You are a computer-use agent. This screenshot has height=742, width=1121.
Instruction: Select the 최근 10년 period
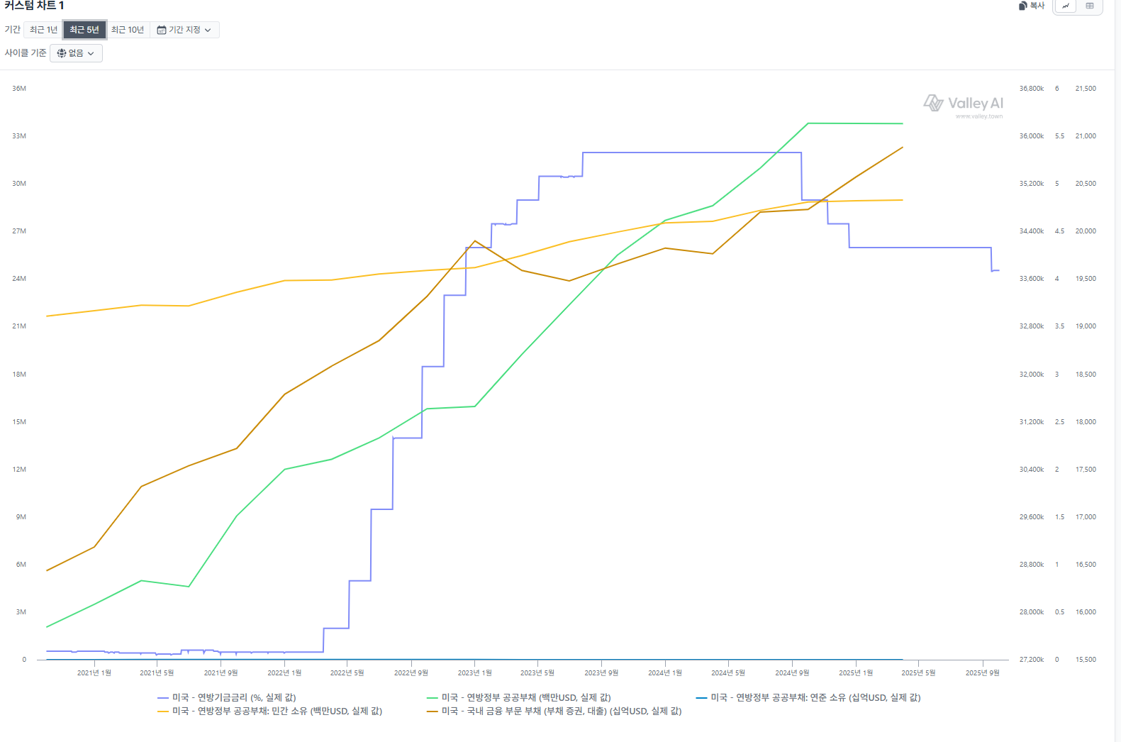(x=128, y=30)
